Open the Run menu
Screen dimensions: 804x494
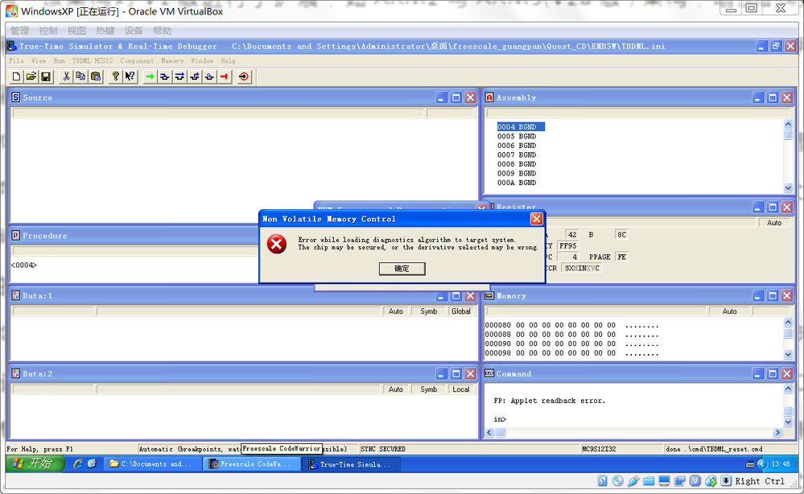click(x=60, y=60)
